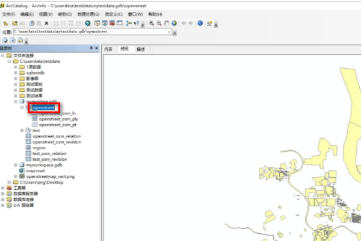Open the ModelBuilder window icon
Viewport: 361px width, 241px height.
(x=129, y=23)
